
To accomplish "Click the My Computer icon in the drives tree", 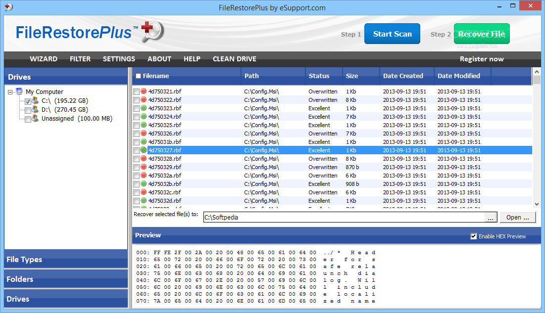I will 19,91.
